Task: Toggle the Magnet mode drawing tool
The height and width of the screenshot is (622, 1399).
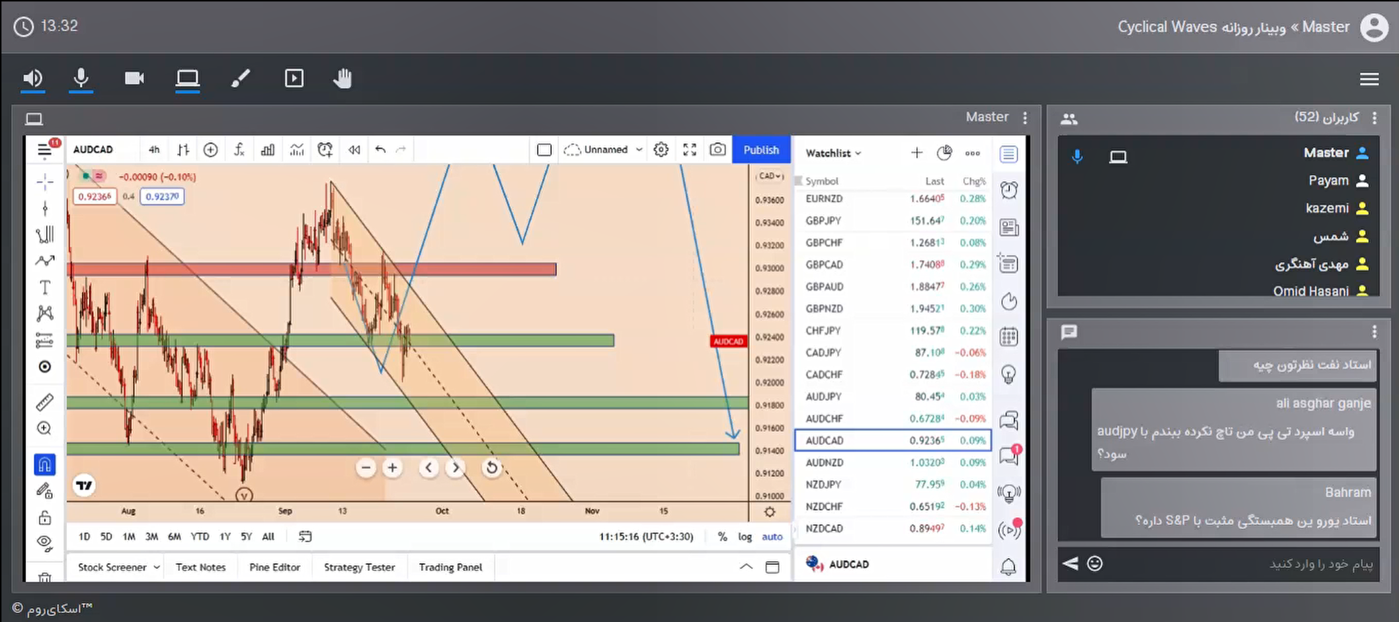Action: (45, 465)
